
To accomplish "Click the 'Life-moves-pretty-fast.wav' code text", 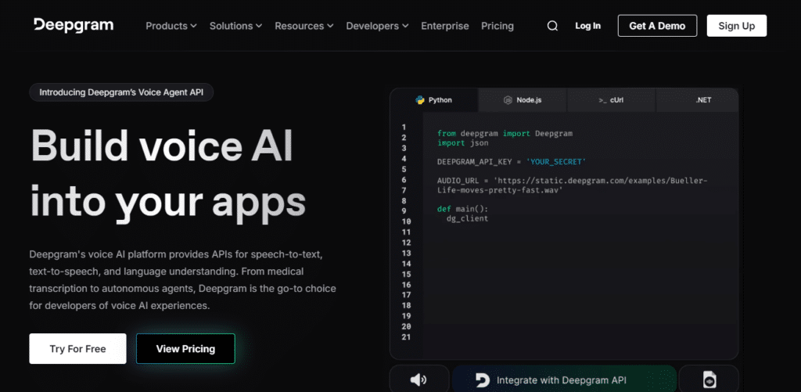I will pyautogui.click(x=500, y=190).
